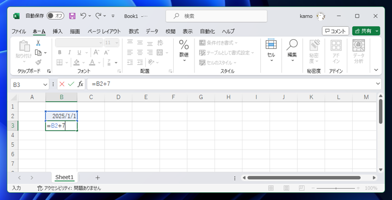
Task: Toggle Italic I formatting
Action: tap(69, 52)
